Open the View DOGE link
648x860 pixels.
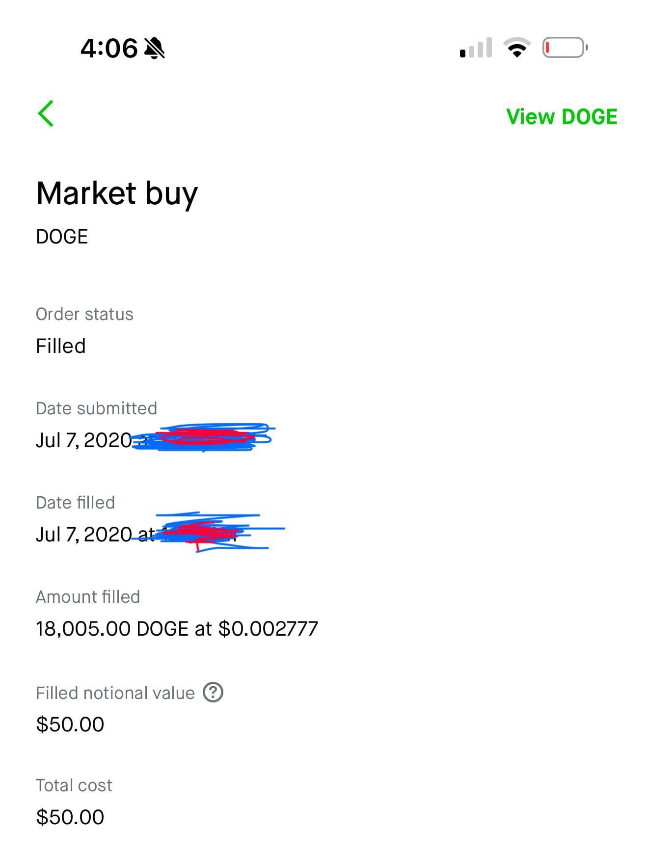562,117
